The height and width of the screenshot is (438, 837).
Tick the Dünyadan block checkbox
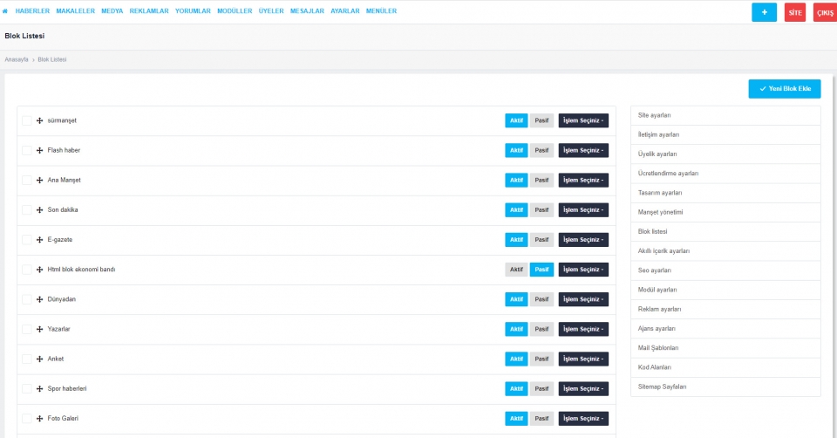(26, 299)
